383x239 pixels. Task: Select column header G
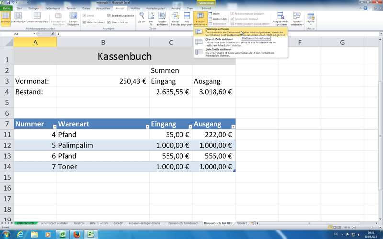[x=342, y=43]
